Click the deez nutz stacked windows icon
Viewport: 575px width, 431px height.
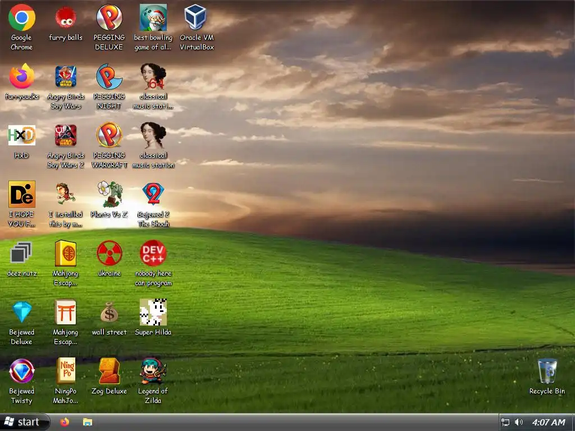22,253
